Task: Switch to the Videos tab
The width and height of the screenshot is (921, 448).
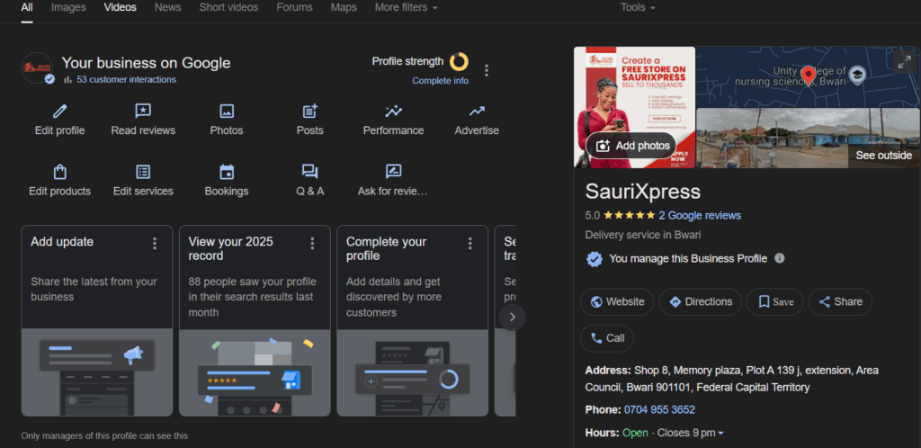Action: (x=120, y=7)
